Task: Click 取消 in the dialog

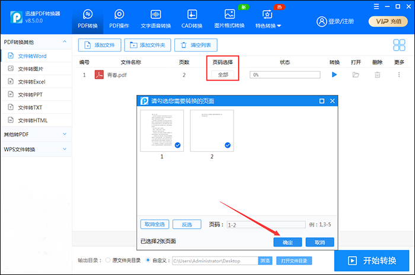Action: (x=320, y=242)
